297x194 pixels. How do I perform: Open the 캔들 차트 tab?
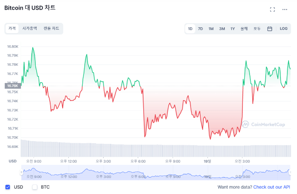pyautogui.click(x=51, y=28)
